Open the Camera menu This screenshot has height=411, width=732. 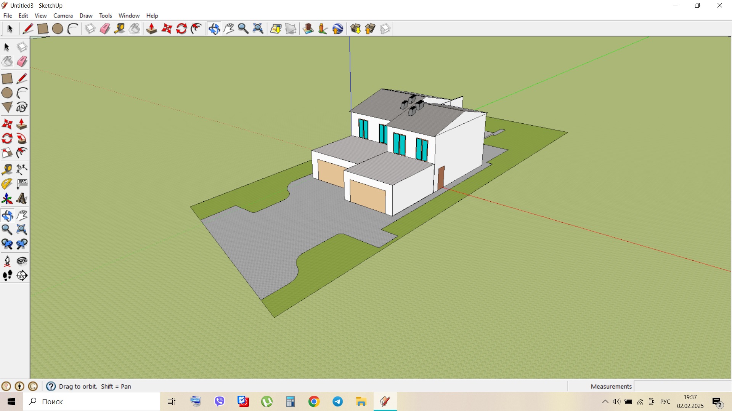(63, 16)
